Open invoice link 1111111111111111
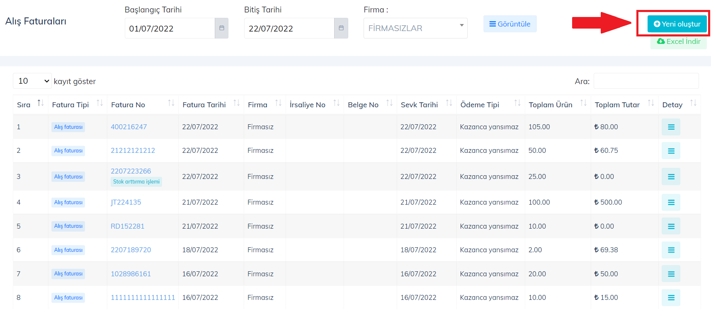711x309 pixels. (143, 297)
